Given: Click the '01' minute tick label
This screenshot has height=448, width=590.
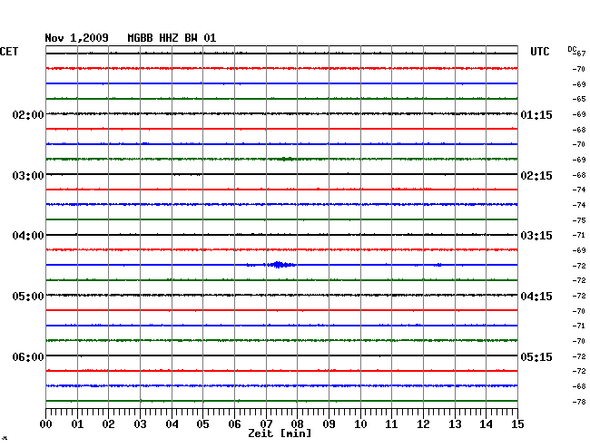Looking at the screenshot, I should tap(77, 424).
